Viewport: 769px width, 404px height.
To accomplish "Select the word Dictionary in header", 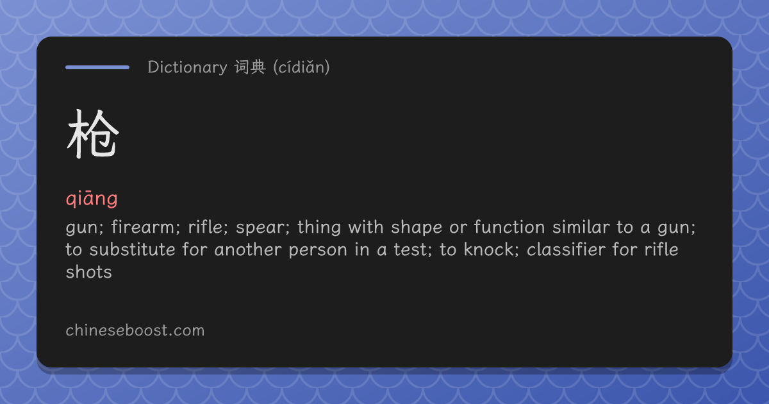I will (x=187, y=67).
